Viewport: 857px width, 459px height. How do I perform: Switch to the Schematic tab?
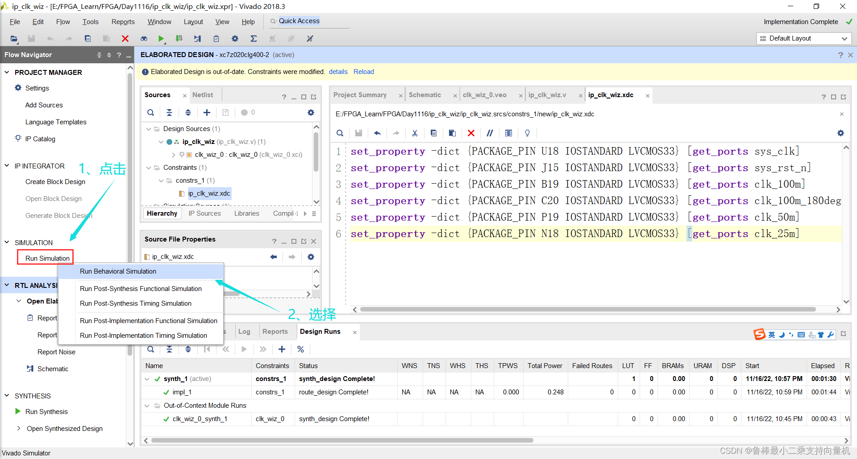[424, 95]
